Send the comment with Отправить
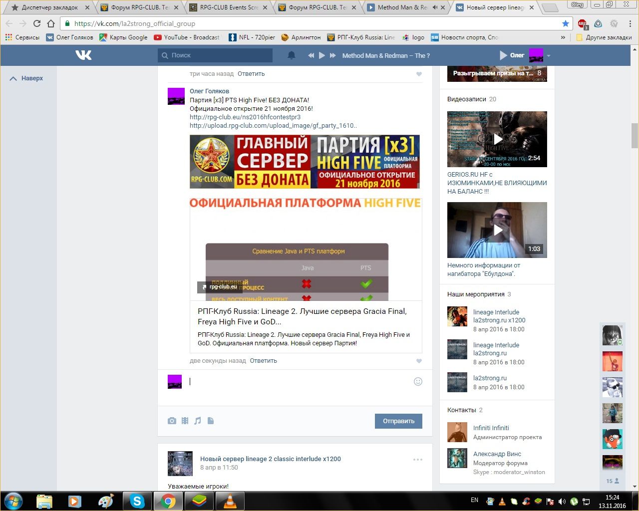The width and height of the screenshot is (639, 511). 398,421
